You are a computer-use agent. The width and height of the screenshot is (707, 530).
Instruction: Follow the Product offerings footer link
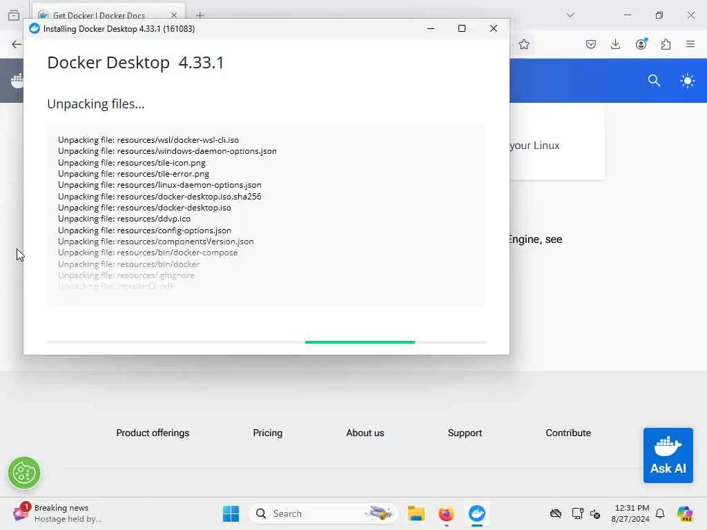[153, 433]
